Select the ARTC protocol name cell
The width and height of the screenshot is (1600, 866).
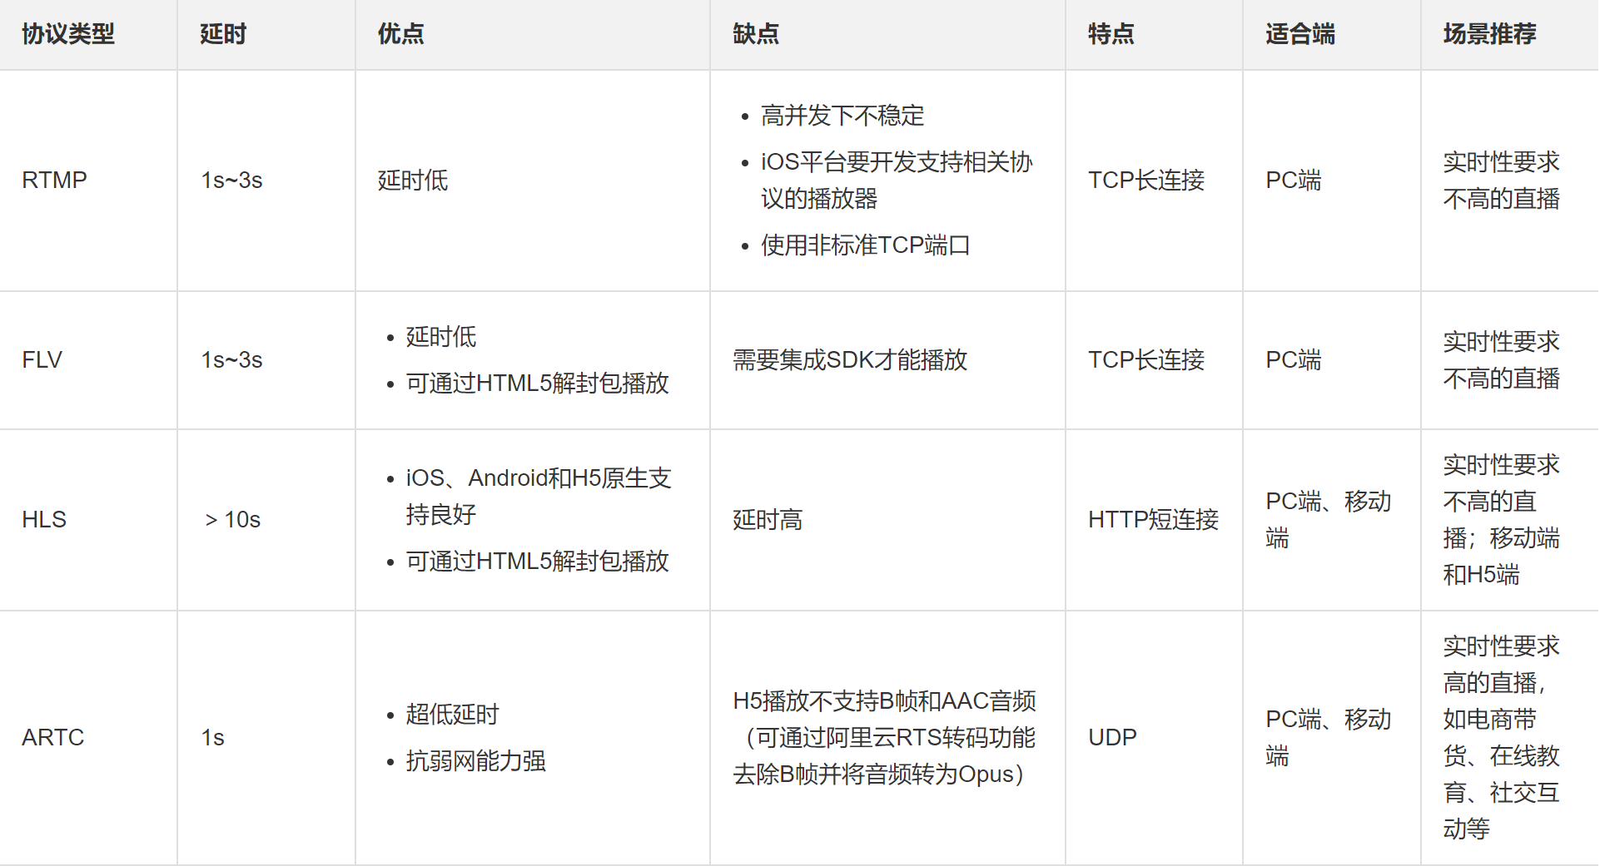click(52, 737)
